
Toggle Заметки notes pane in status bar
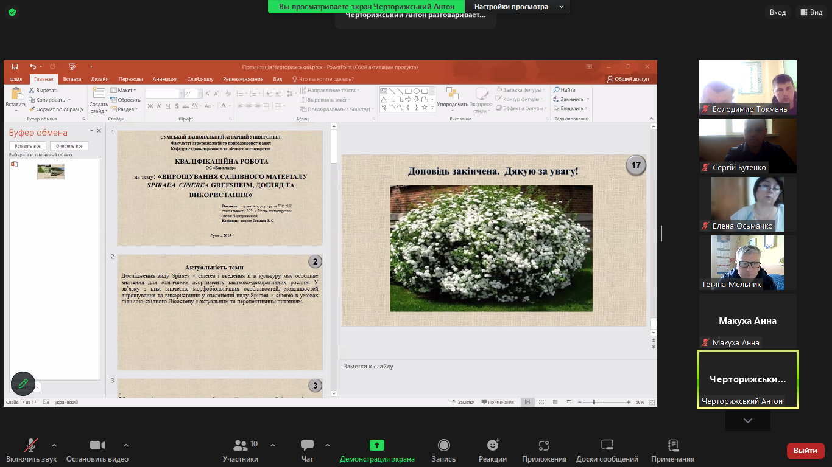coord(462,402)
